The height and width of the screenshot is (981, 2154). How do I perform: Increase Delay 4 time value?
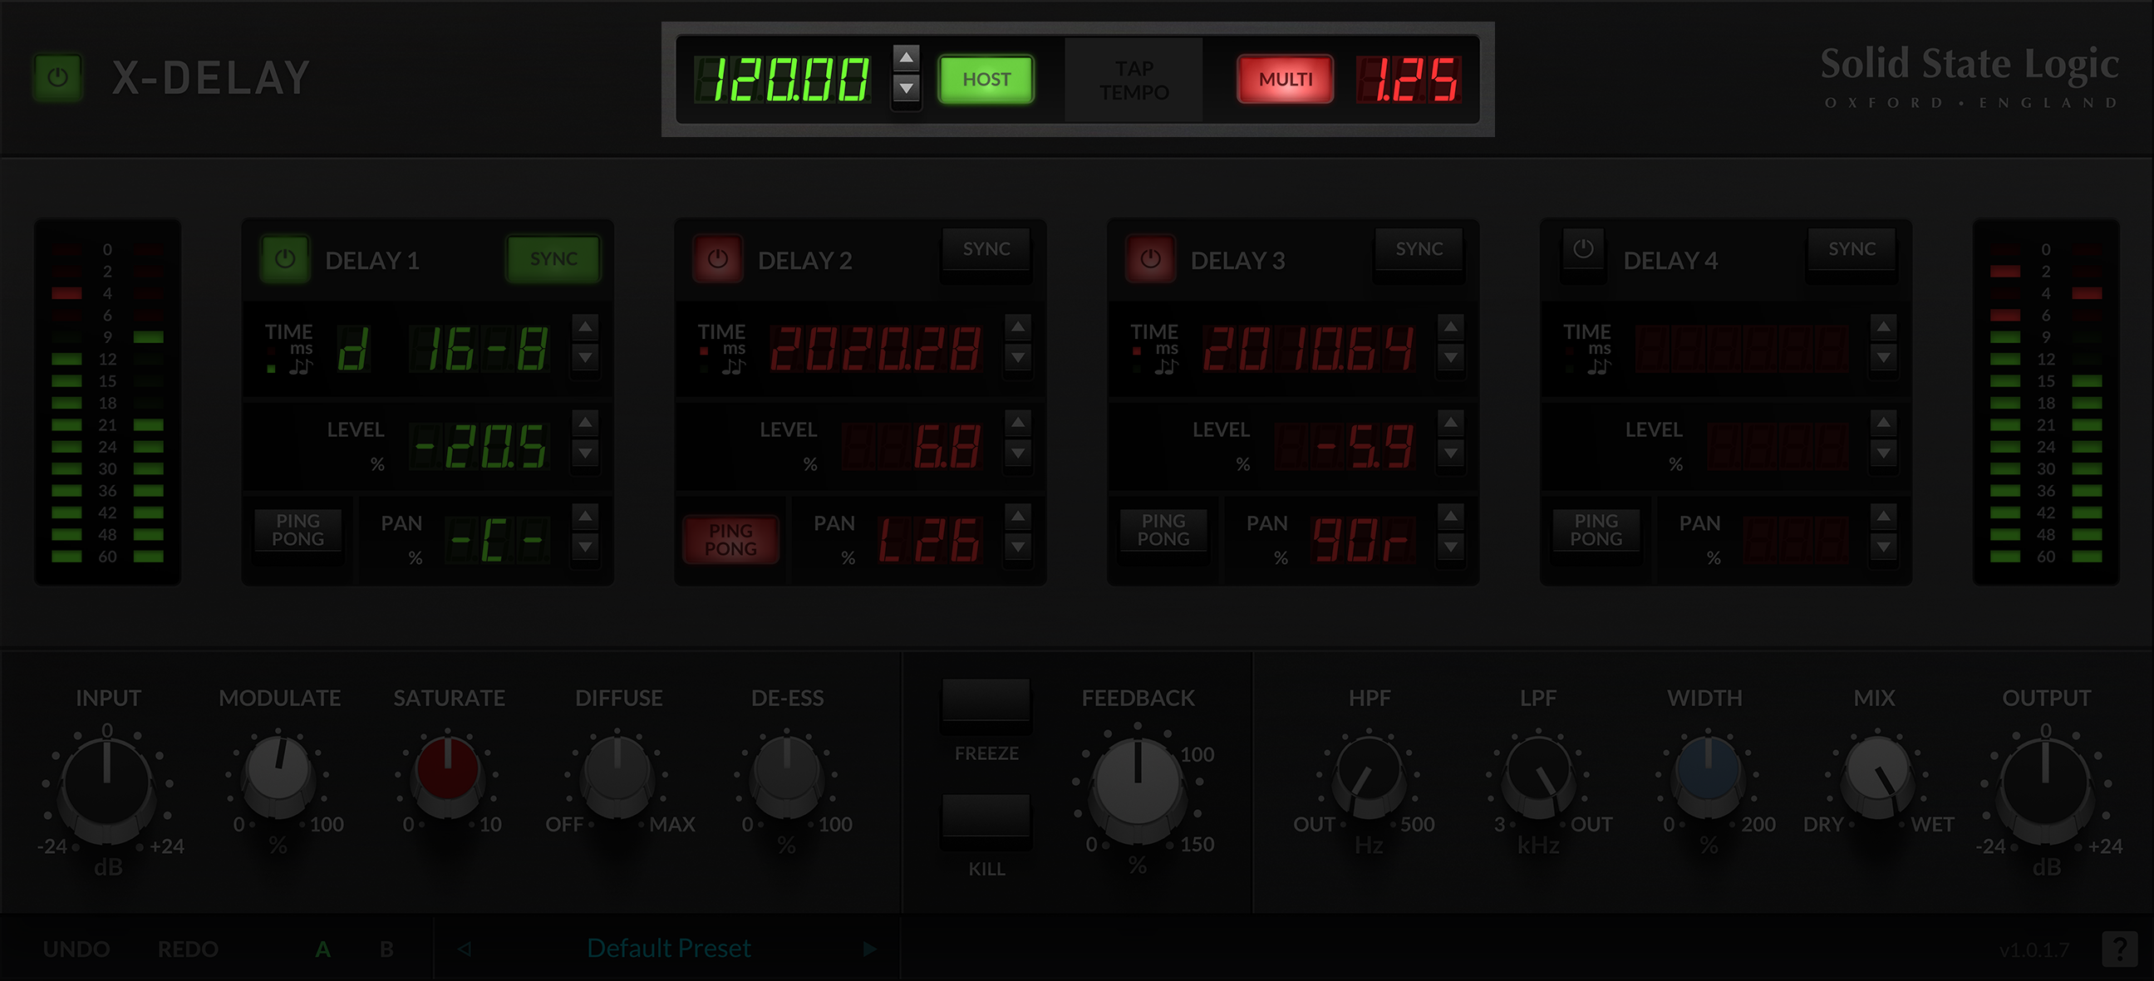(1883, 326)
